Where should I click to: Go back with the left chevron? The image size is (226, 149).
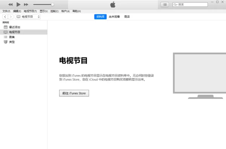[x=5, y=17]
